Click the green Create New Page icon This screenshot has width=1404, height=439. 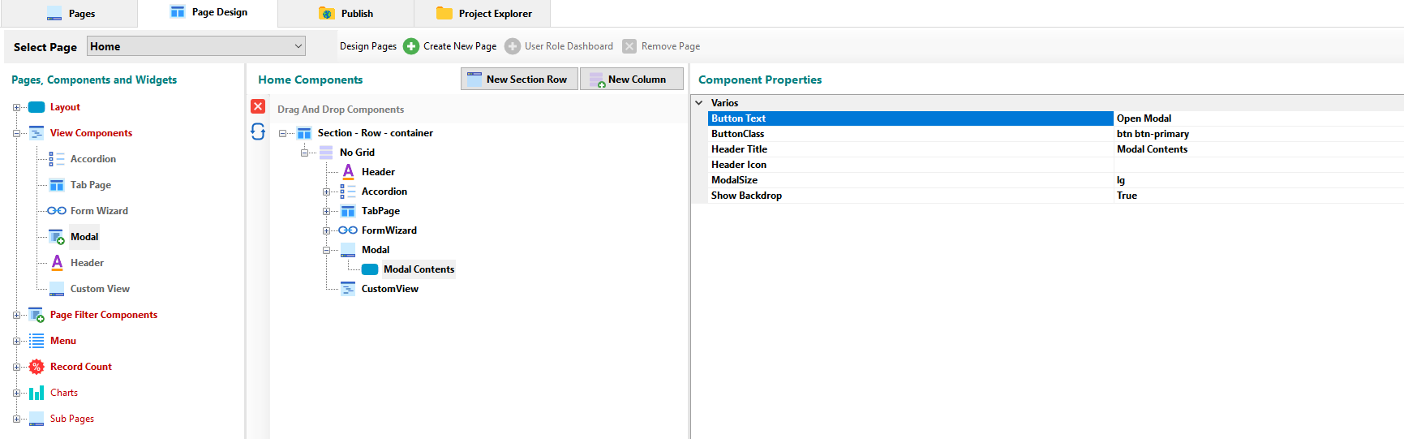point(411,46)
